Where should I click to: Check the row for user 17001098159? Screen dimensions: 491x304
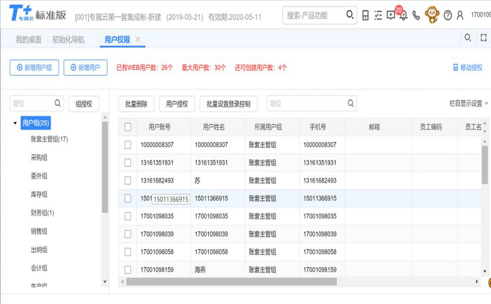click(128, 269)
